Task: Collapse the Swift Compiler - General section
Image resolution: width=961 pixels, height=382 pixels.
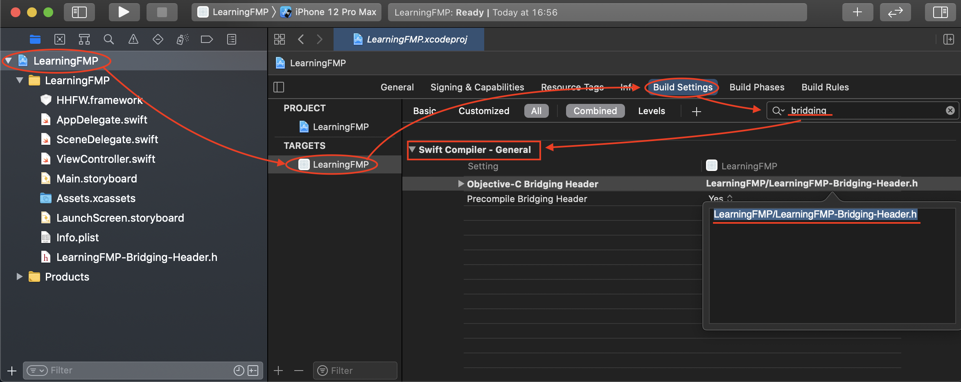Action: 413,149
